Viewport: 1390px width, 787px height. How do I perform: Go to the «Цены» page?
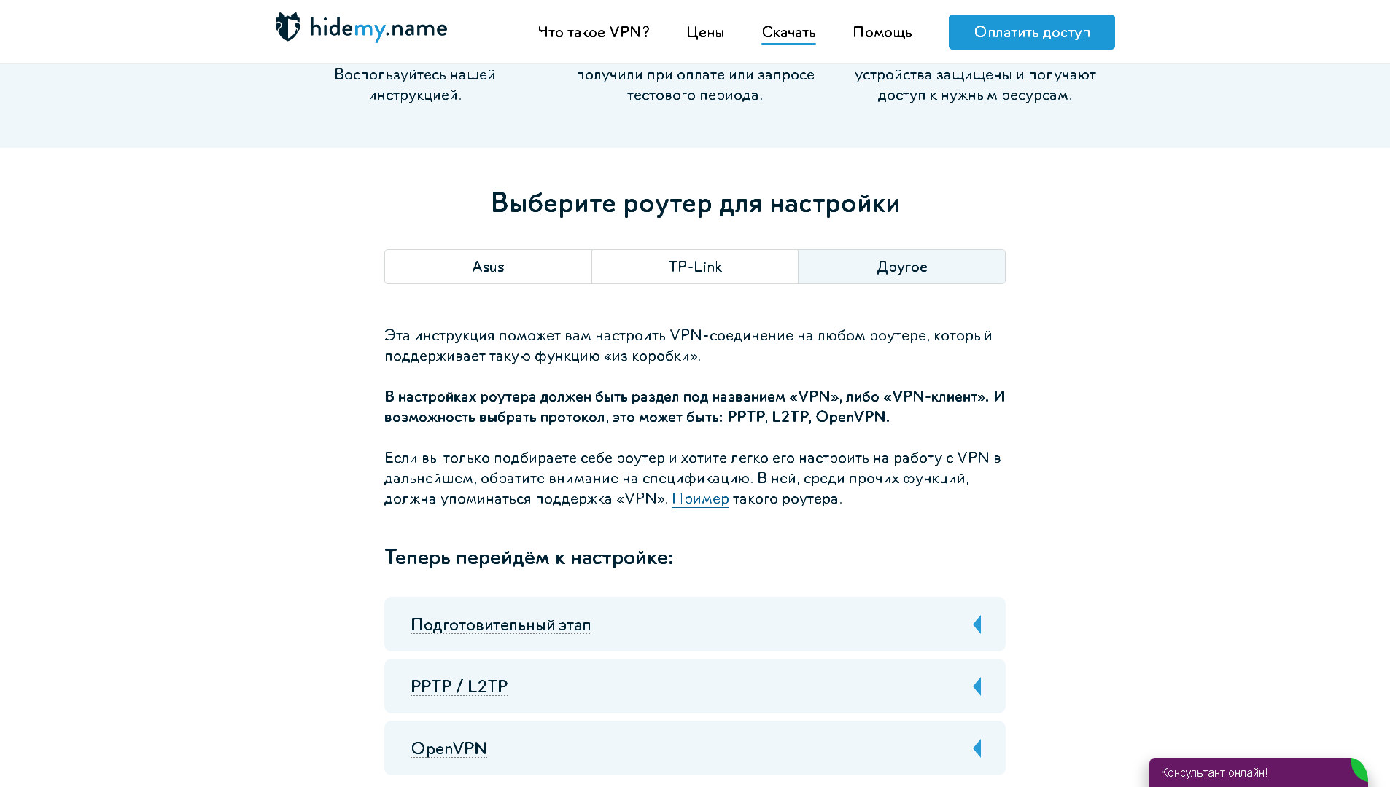[705, 32]
